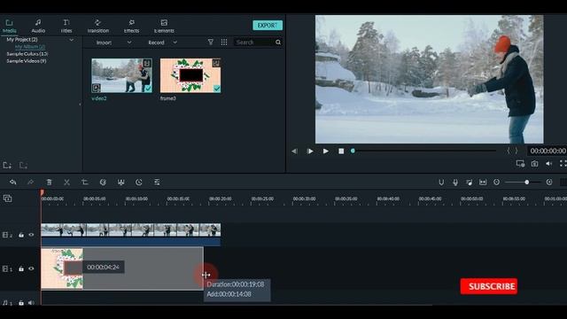Open the Color correction icon
Image resolution: width=567 pixels, height=319 pixels.
tap(120, 182)
